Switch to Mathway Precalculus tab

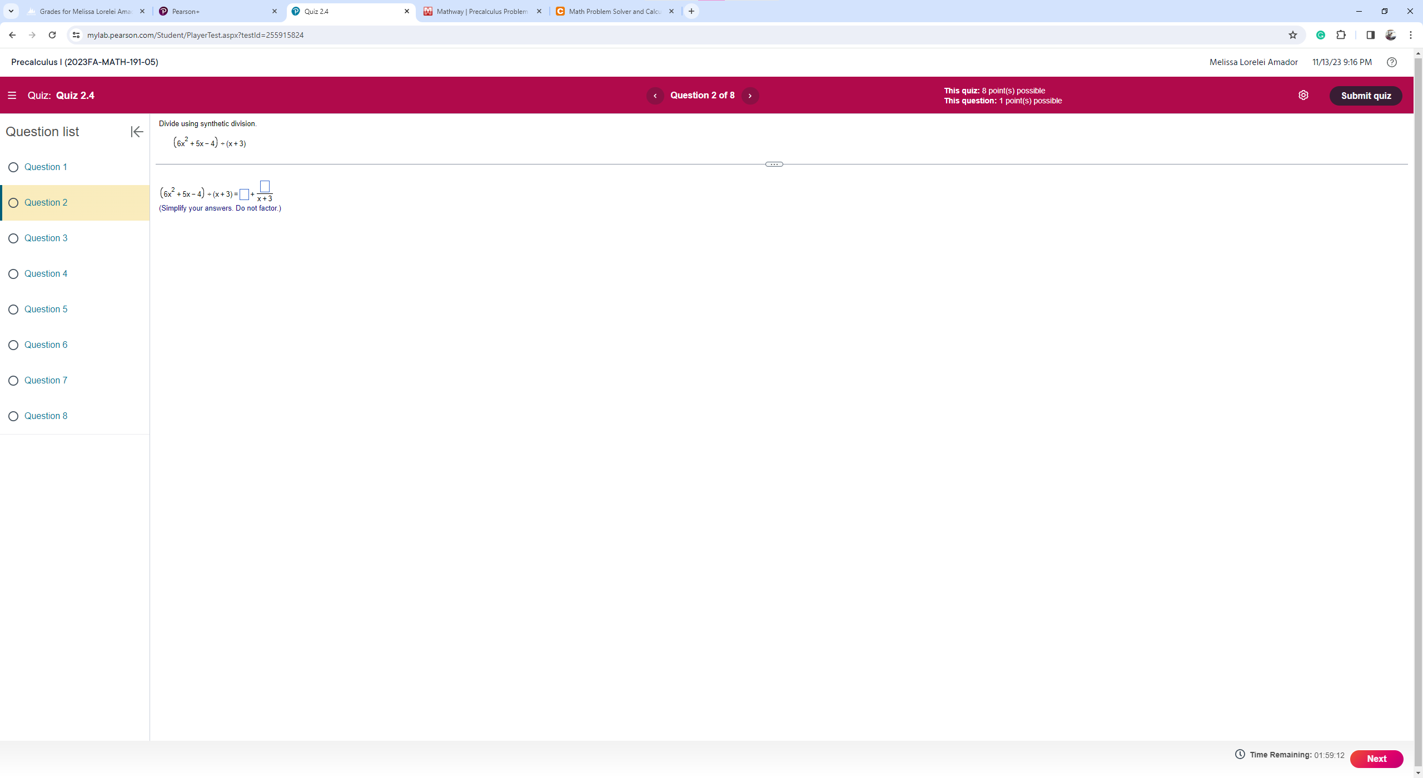point(481,11)
